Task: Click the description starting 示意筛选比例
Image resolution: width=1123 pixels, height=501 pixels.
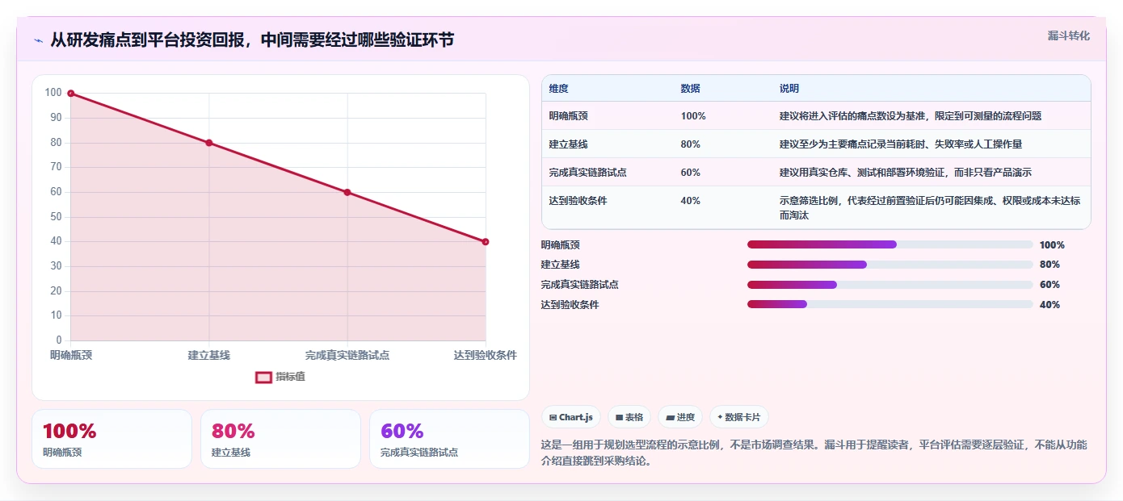Action: [x=930, y=207]
